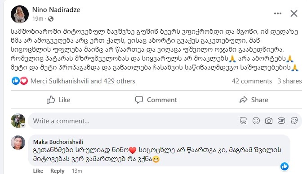Add a GIF to the comment

tap(281, 121)
